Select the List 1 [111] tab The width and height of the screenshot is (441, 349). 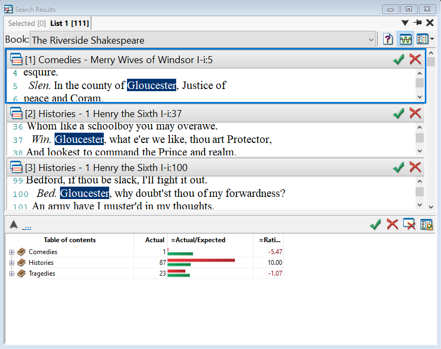70,23
